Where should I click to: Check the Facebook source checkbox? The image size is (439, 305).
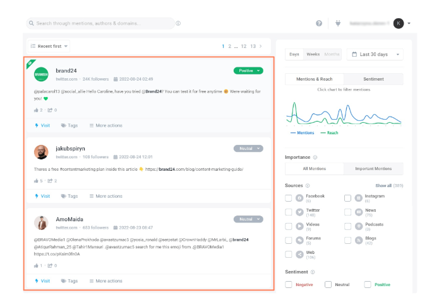pos(289,198)
